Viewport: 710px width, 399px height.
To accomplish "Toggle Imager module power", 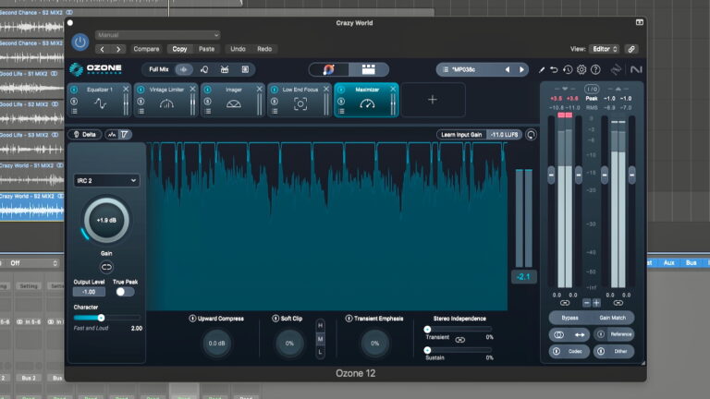I will coord(207,90).
